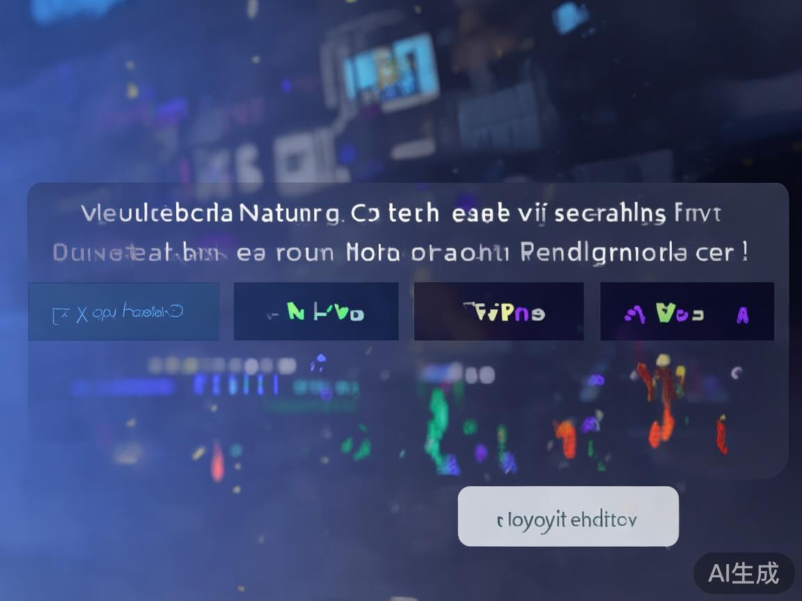Click the square checkbox icon beside "X opu"
This screenshot has width=802, height=601.
click(x=59, y=316)
